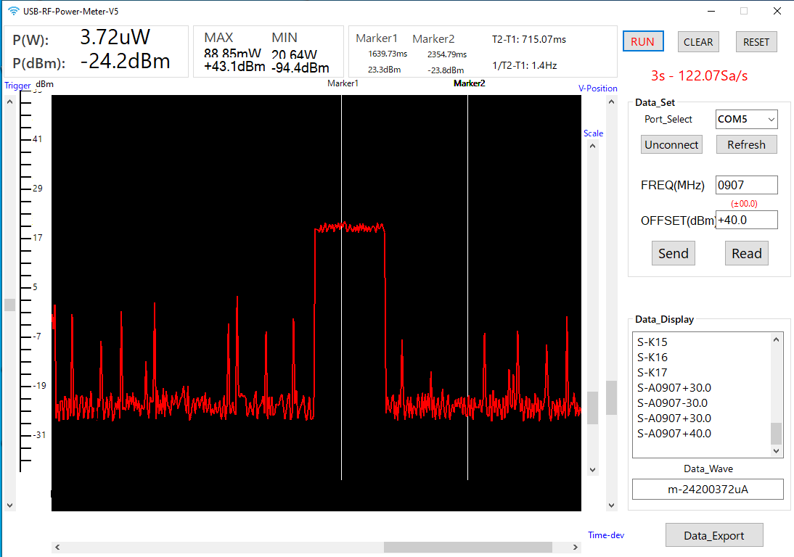Refresh the port list
This screenshot has height=557, width=794.
[x=746, y=144]
